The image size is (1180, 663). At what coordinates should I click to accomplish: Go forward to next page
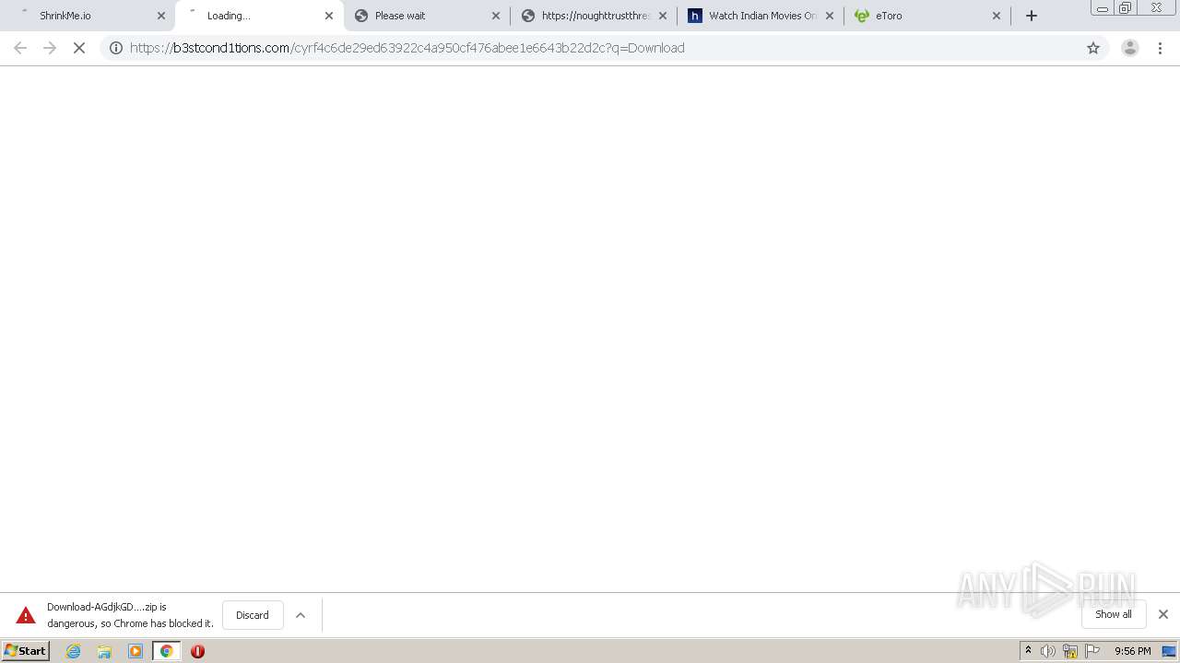tap(50, 48)
